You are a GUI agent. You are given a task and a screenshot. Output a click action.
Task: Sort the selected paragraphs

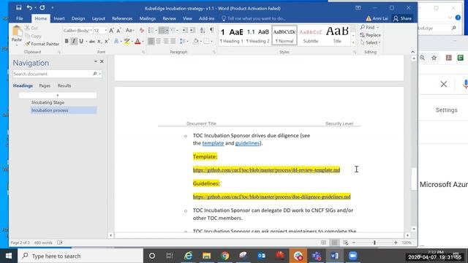pos(203,31)
